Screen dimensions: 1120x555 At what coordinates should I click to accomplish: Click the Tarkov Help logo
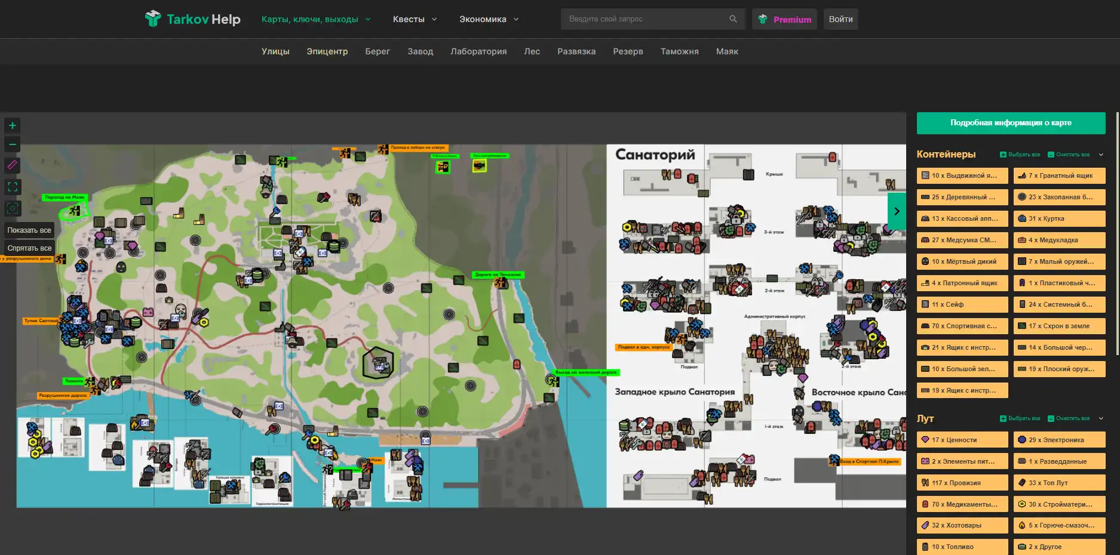[192, 19]
